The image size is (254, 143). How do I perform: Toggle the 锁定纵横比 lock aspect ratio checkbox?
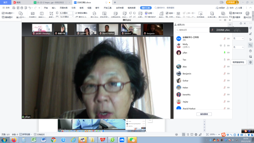[x=76, y=13]
